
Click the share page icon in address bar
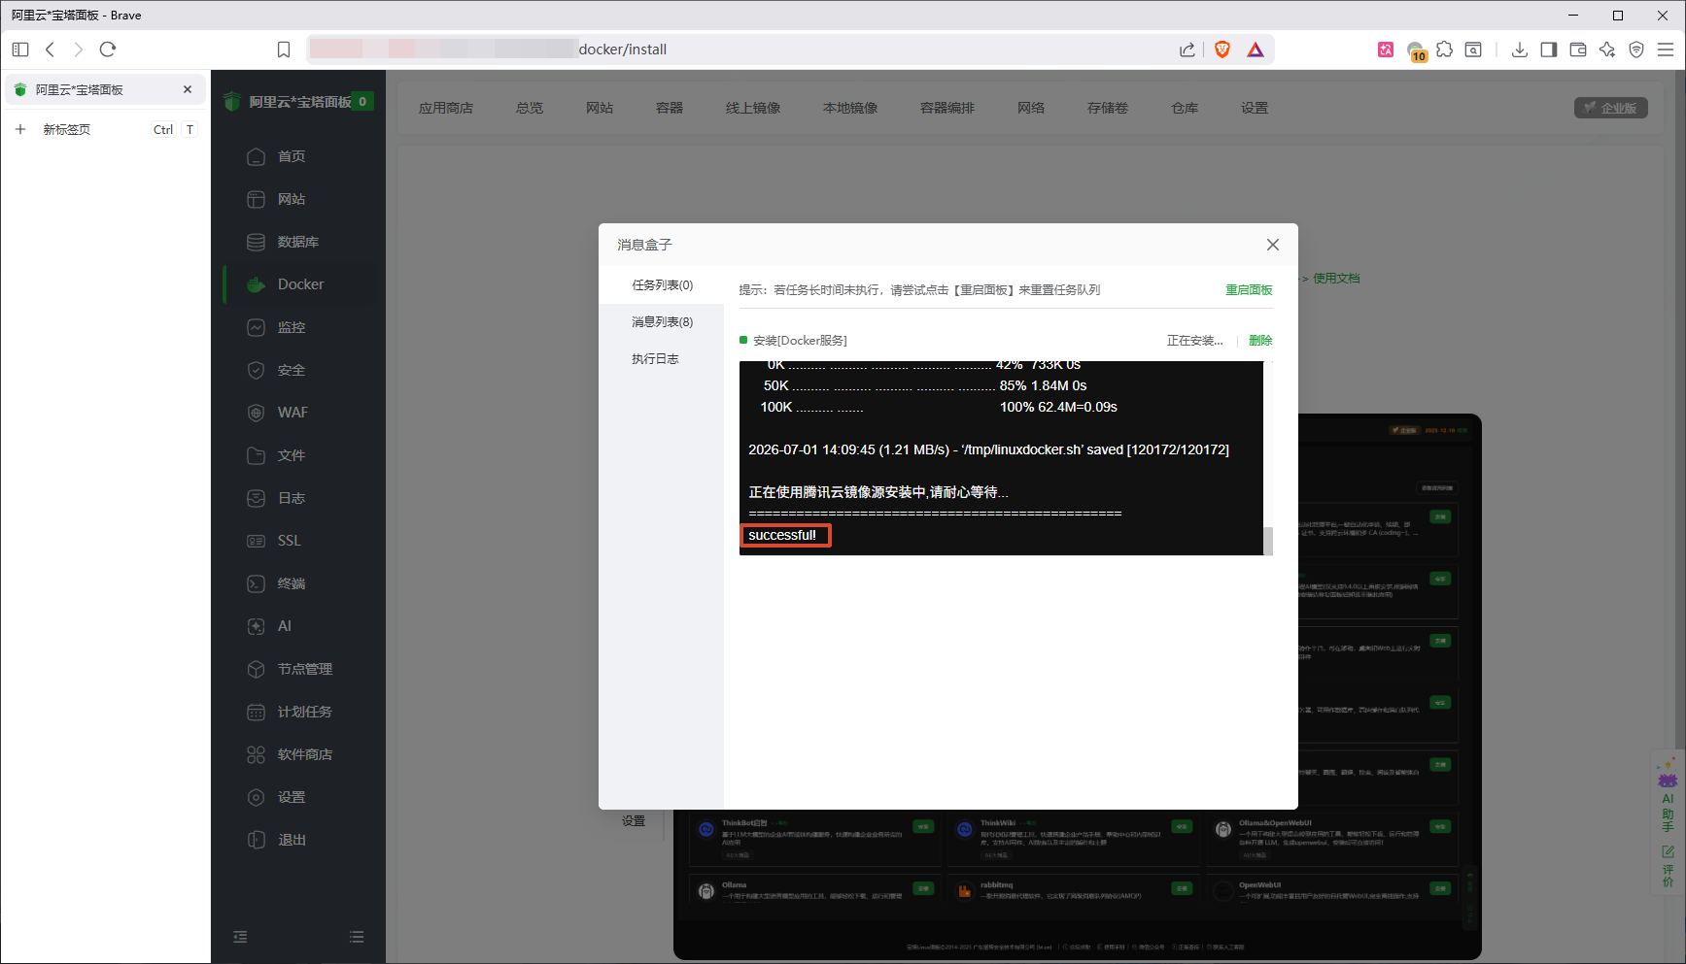1187,50
